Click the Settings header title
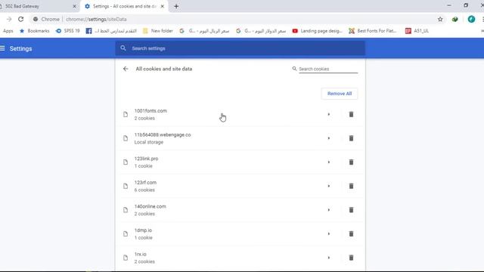Screen dimensions: 484x272 pyautogui.click(x=20, y=48)
